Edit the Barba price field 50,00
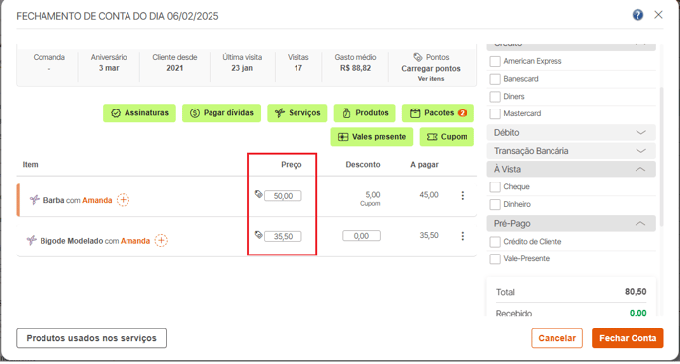Image resolution: width=680 pixels, height=364 pixels. tap(283, 196)
